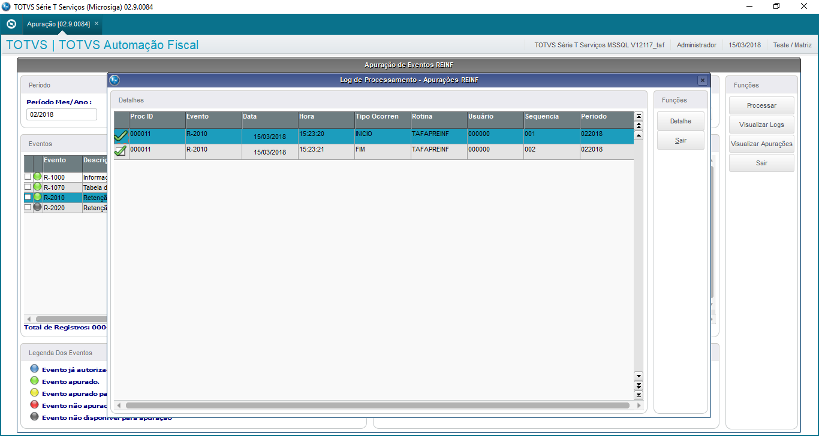Tick the checkbox for event R-2020
Image resolution: width=819 pixels, height=436 pixels.
coord(28,207)
